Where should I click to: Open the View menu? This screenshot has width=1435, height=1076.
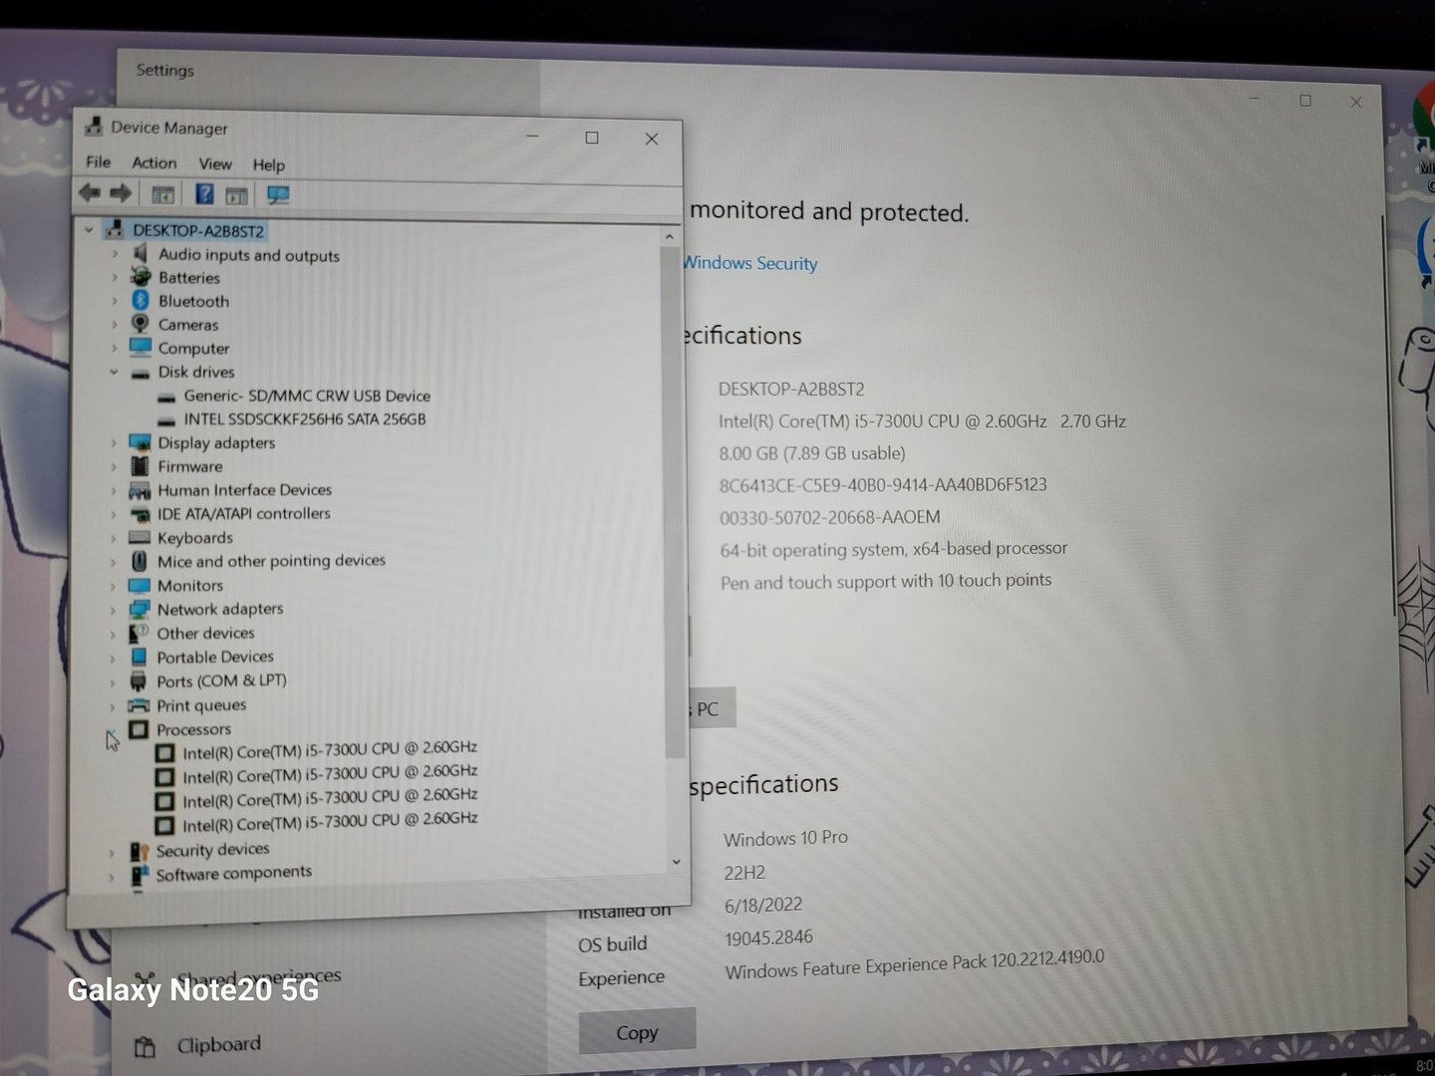214,164
